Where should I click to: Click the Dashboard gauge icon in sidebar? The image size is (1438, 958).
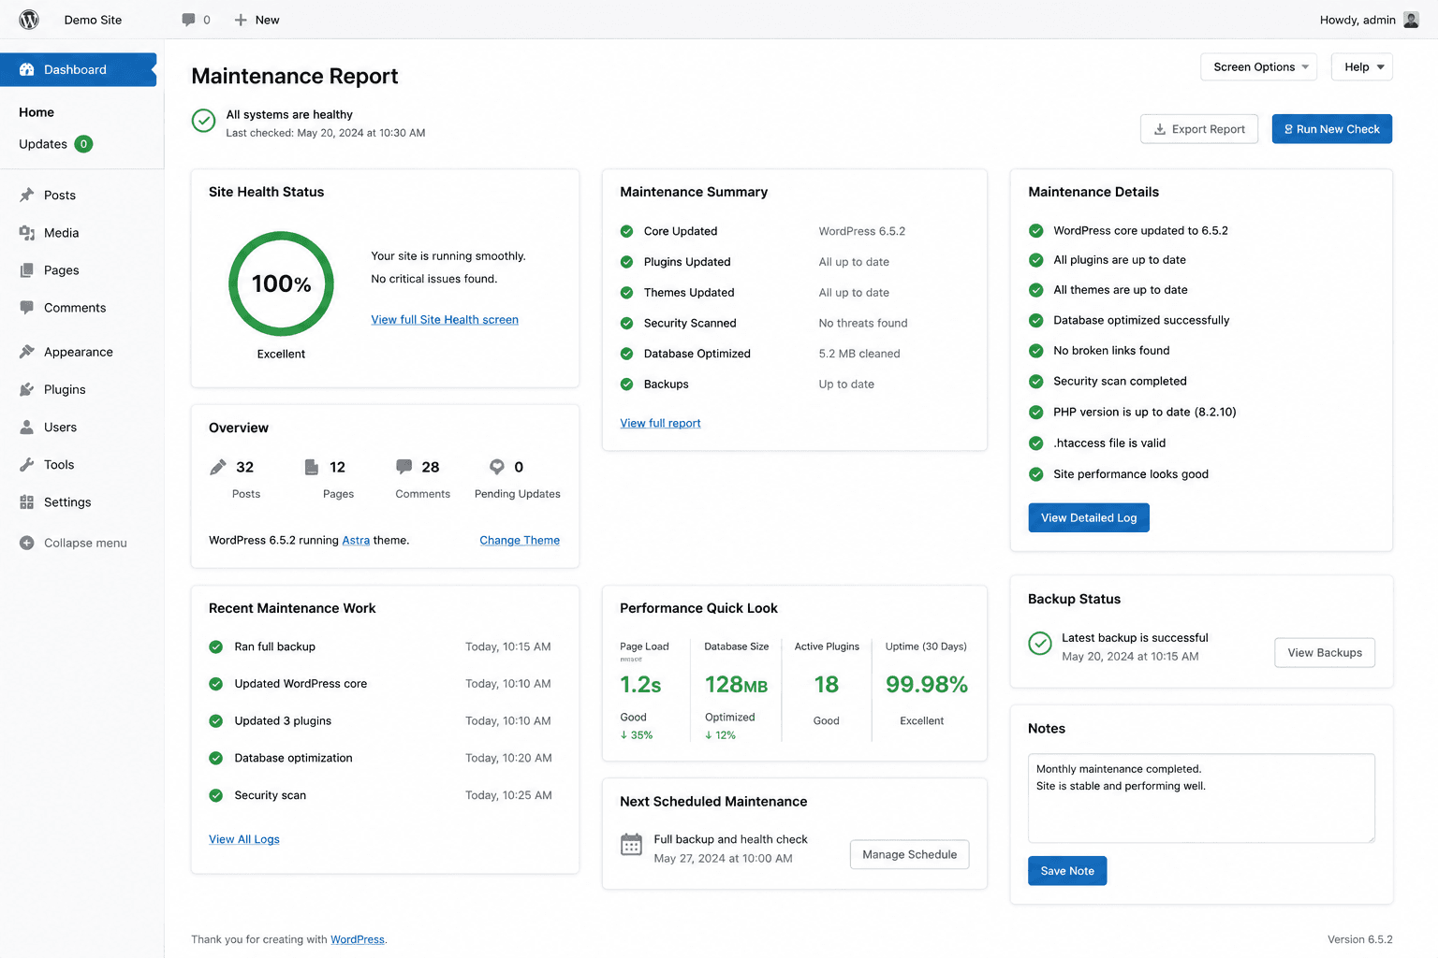(x=27, y=69)
